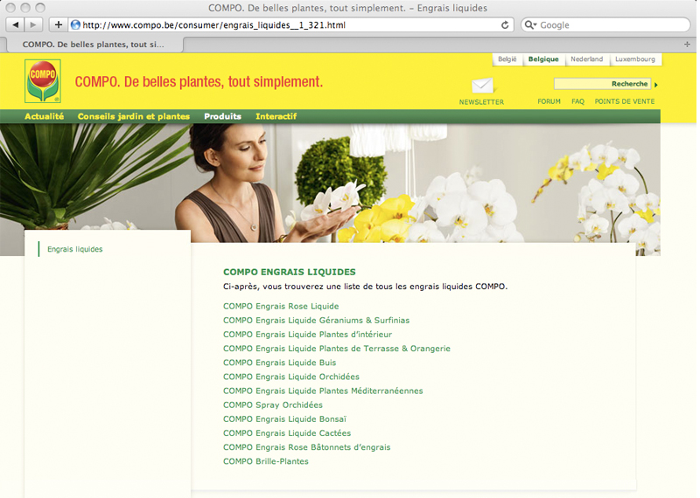This screenshot has height=498, width=700.
Task: Click the Recherche search input field
Action: pyautogui.click(x=582, y=84)
